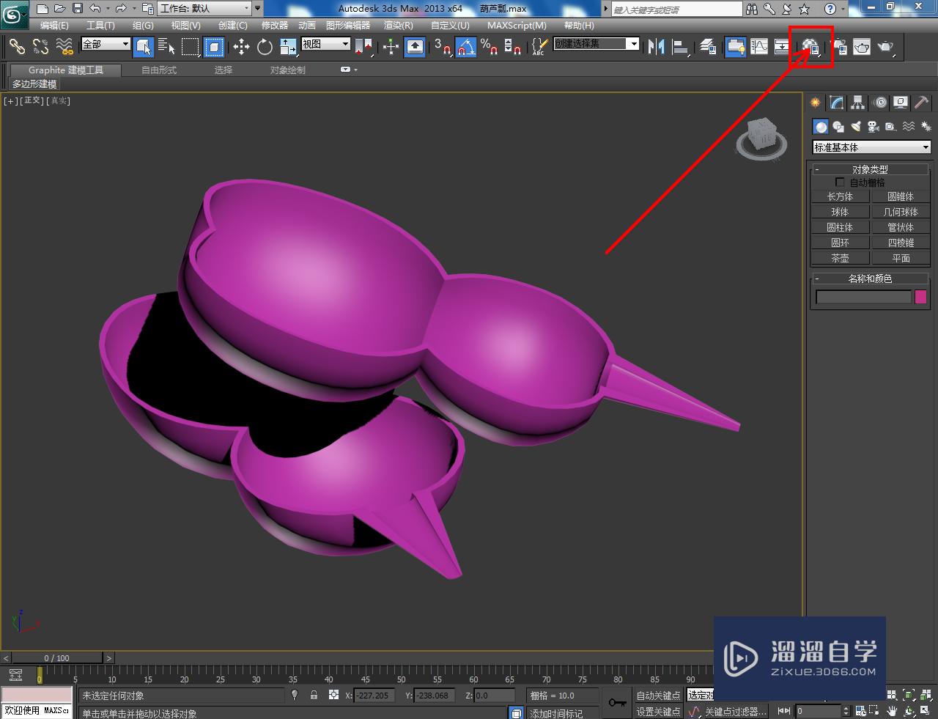Switch to the 对象绘制 ribbon tab
This screenshot has height=719, width=938.
pos(287,70)
